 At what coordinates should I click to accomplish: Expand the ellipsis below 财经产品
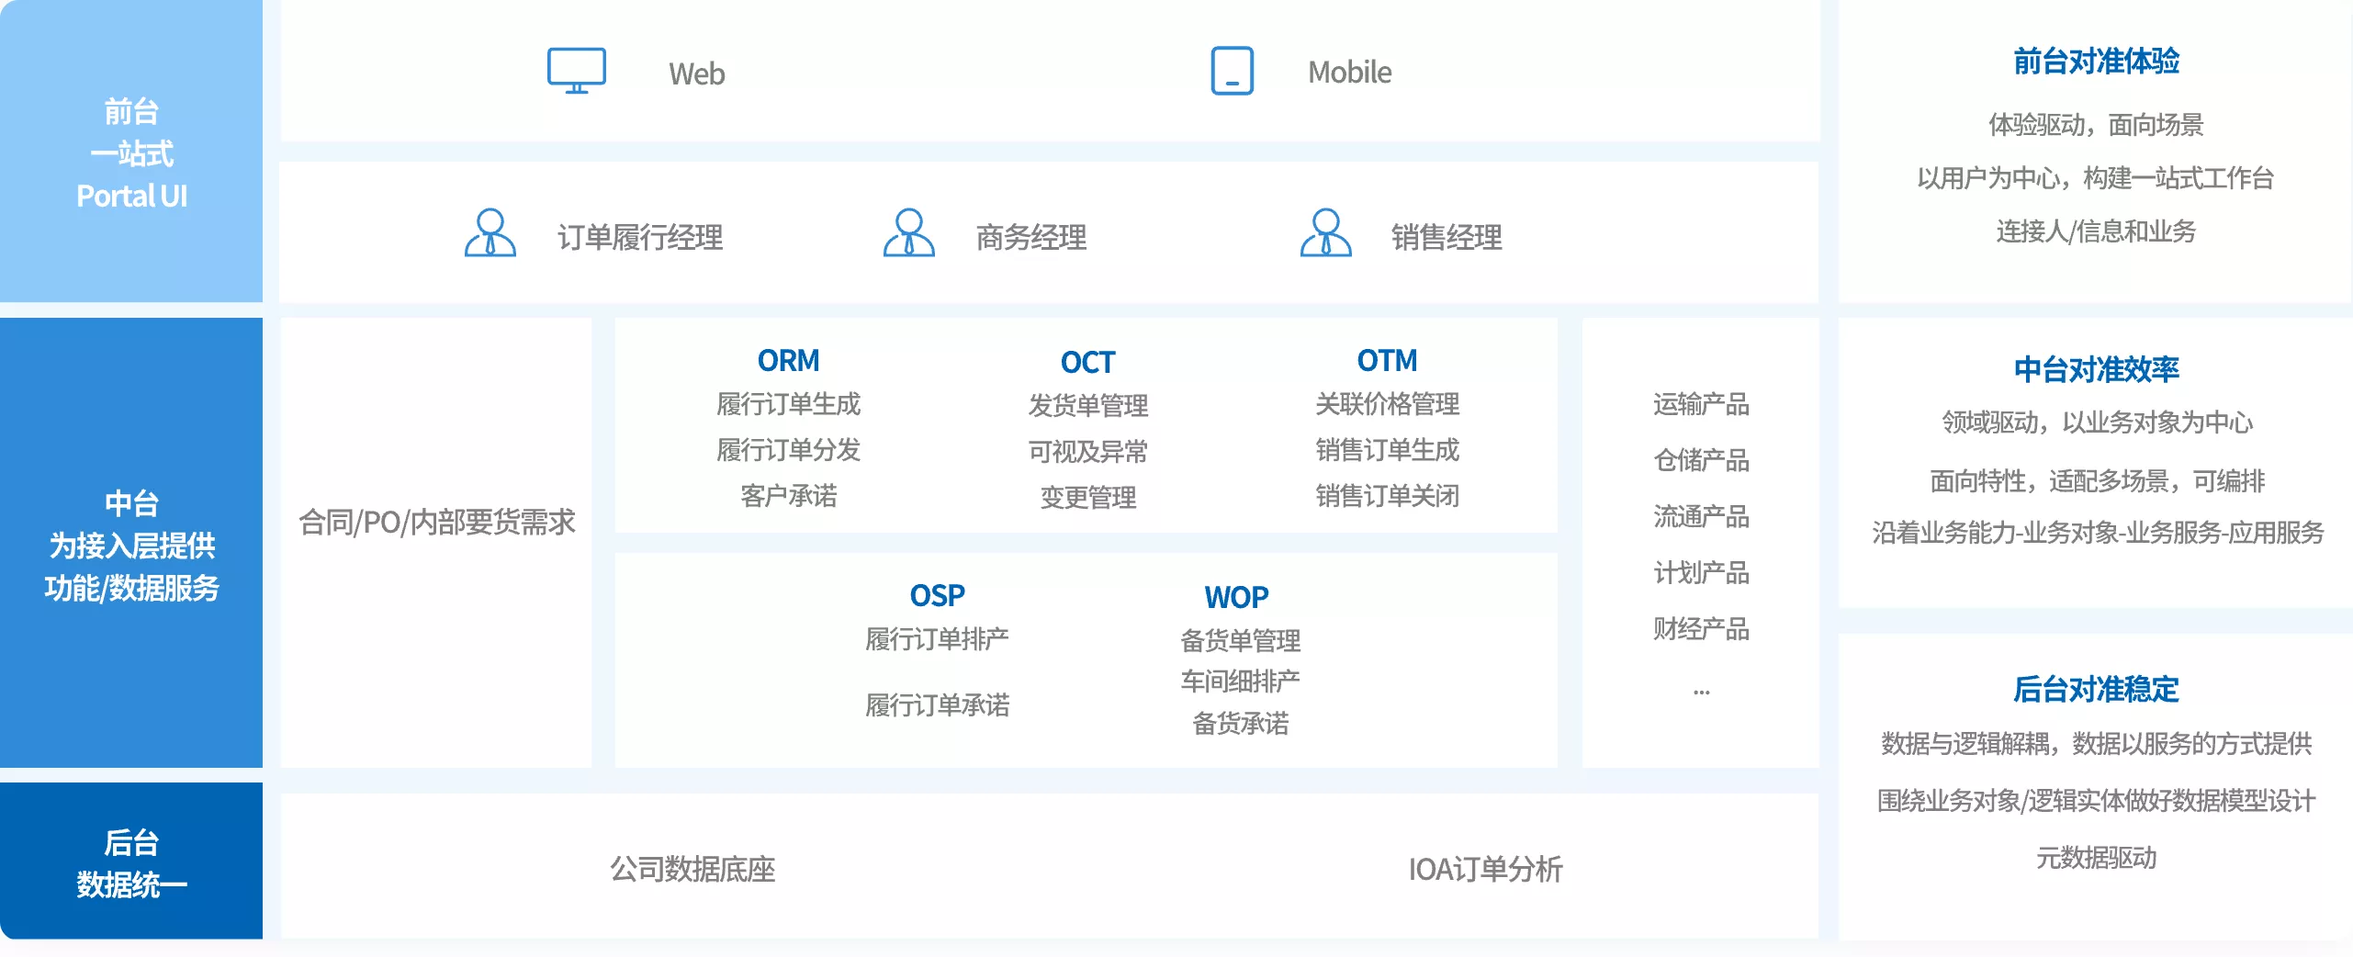(1701, 692)
